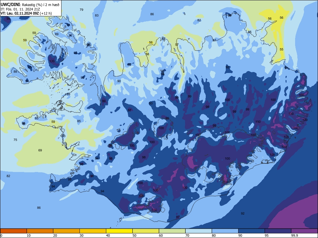Image resolution: width=318 pixels, height=238 pixels.
Task: Click the dark orange 0–10 legend swatch
Action: [x=13, y=231]
